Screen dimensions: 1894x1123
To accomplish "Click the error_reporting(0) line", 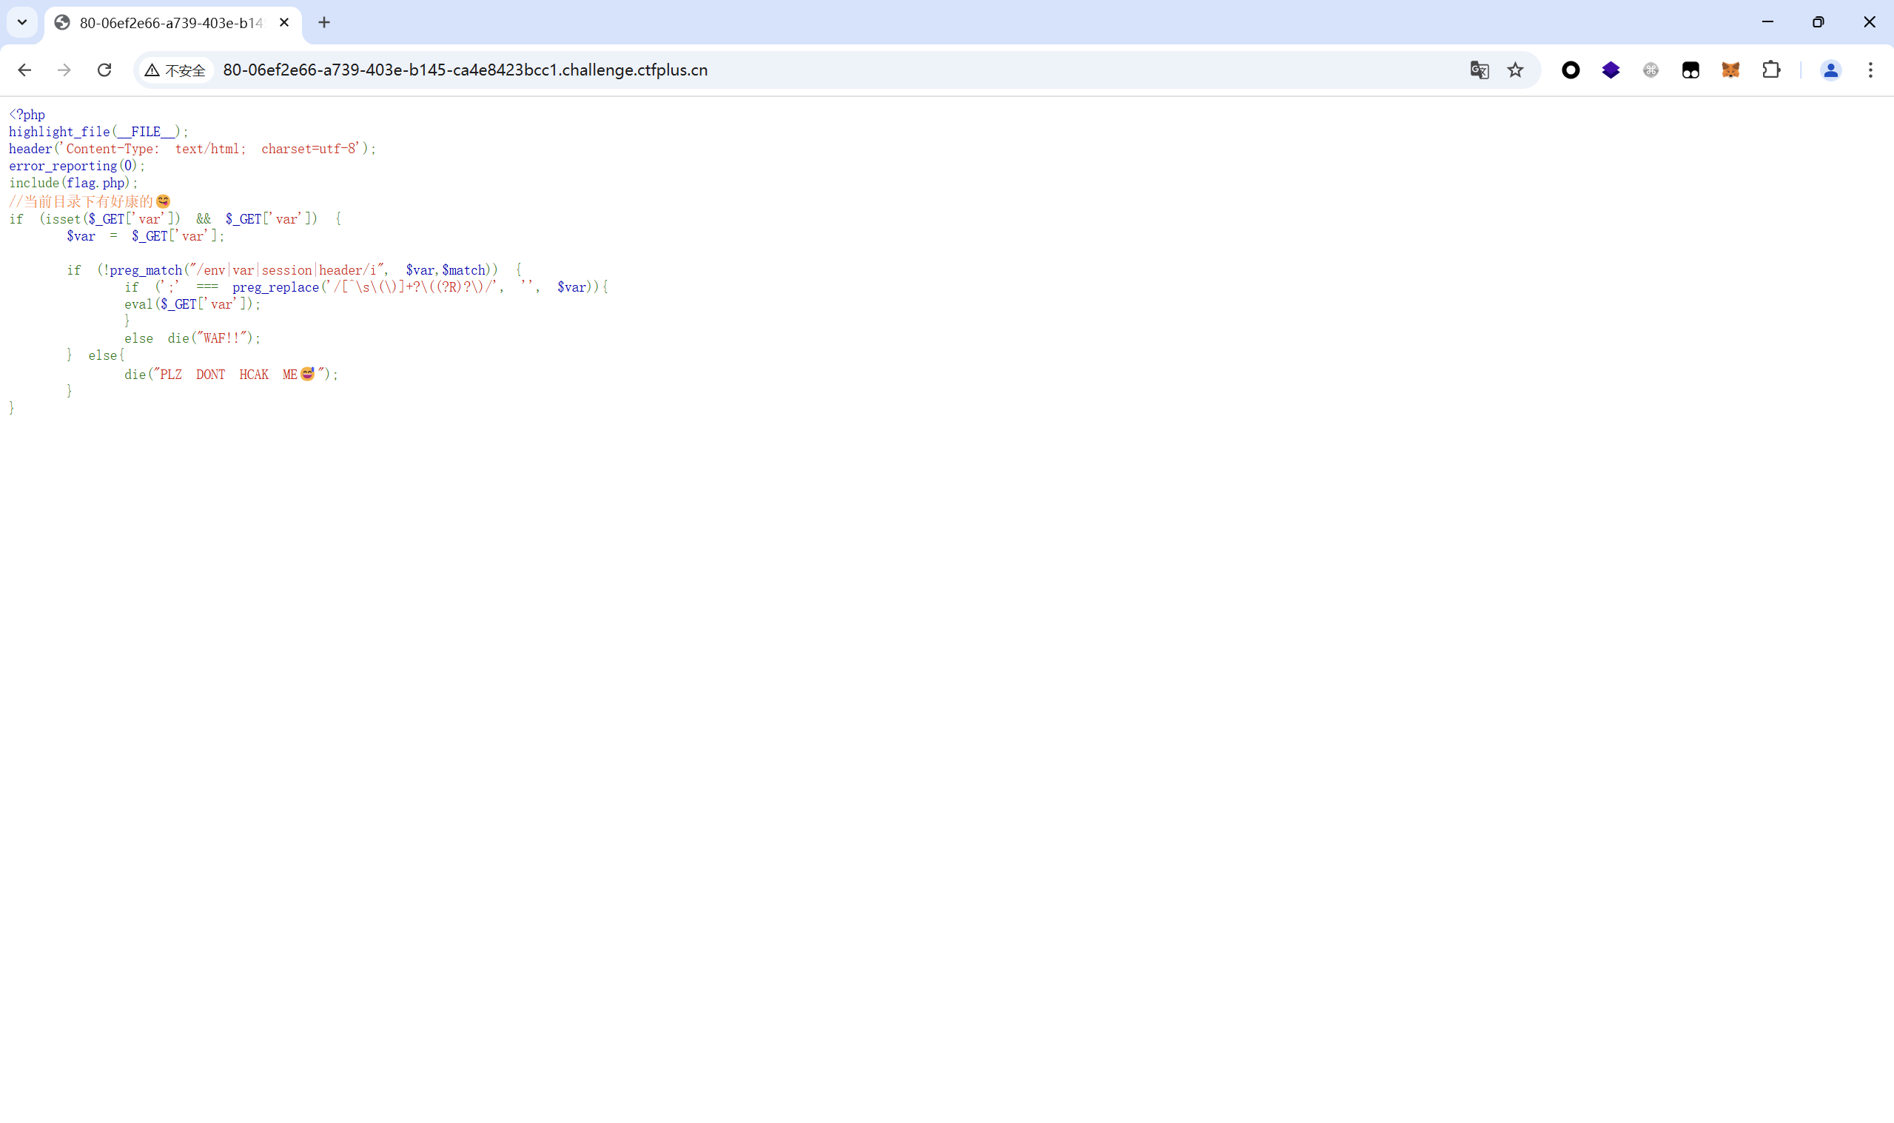I will (76, 166).
